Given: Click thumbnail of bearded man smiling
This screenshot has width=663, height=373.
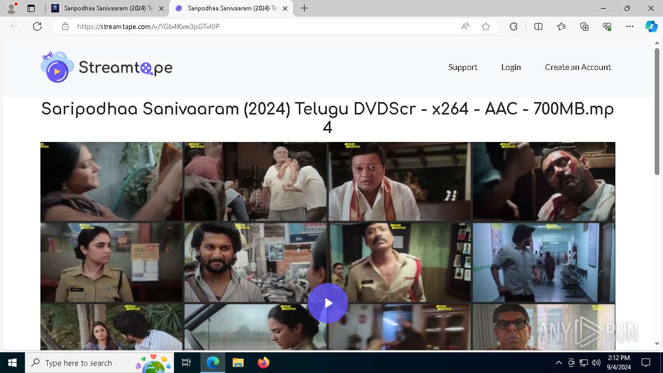Looking at the screenshot, I should 255,262.
